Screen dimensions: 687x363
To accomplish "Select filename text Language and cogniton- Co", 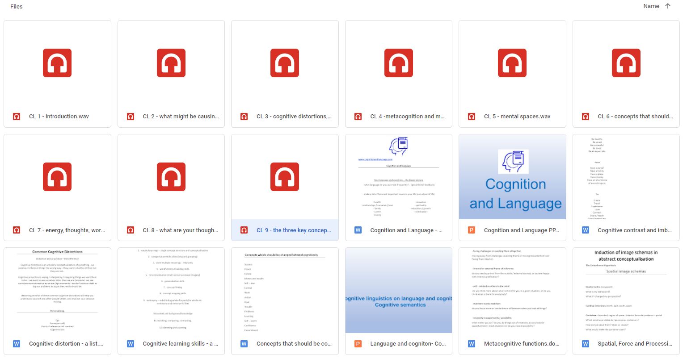I will [408, 344].
